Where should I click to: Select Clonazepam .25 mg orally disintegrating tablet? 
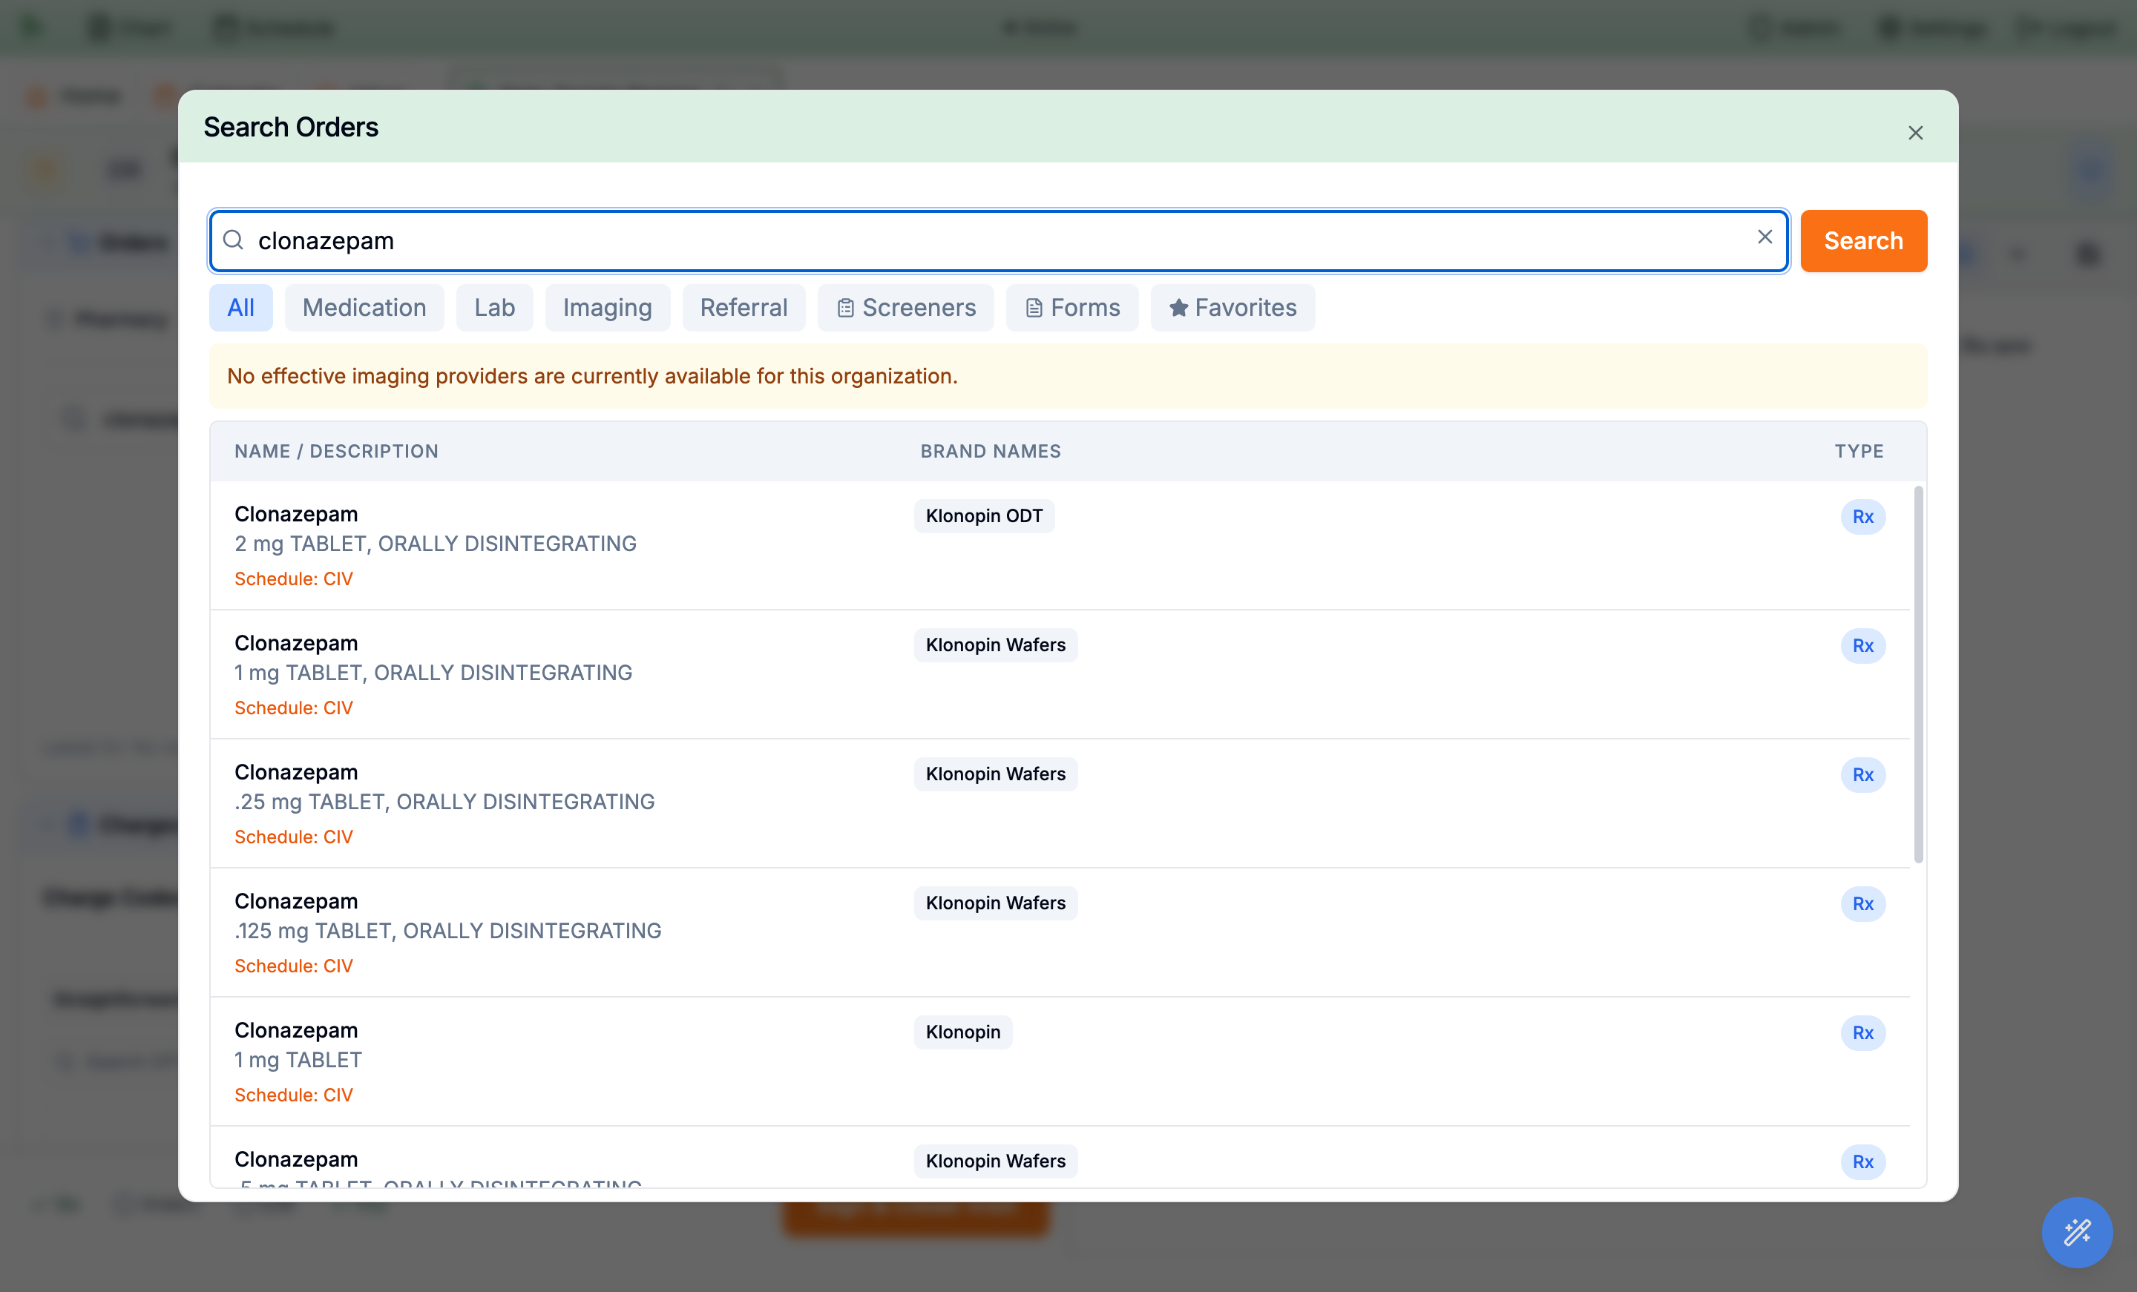pos(1060,804)
